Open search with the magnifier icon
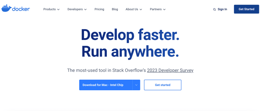Image resolution: width=260 pixels, height=111 pixels. [x=214, y=9]
